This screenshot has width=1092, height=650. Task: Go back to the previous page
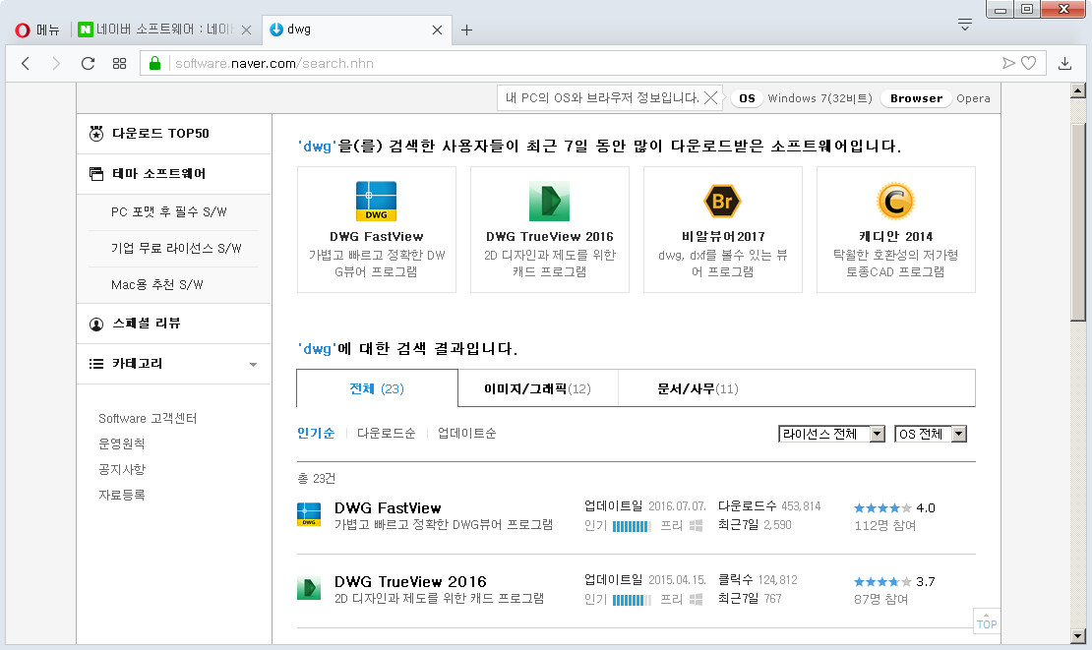[26, 63]
